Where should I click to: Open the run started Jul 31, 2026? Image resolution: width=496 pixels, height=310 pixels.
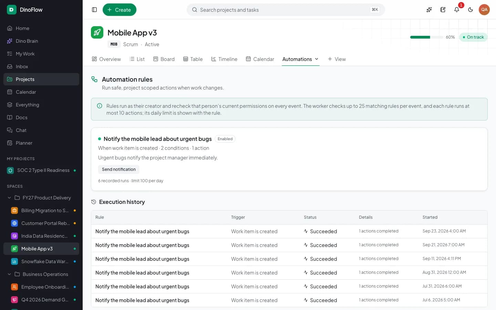click(x=289, y=286)
